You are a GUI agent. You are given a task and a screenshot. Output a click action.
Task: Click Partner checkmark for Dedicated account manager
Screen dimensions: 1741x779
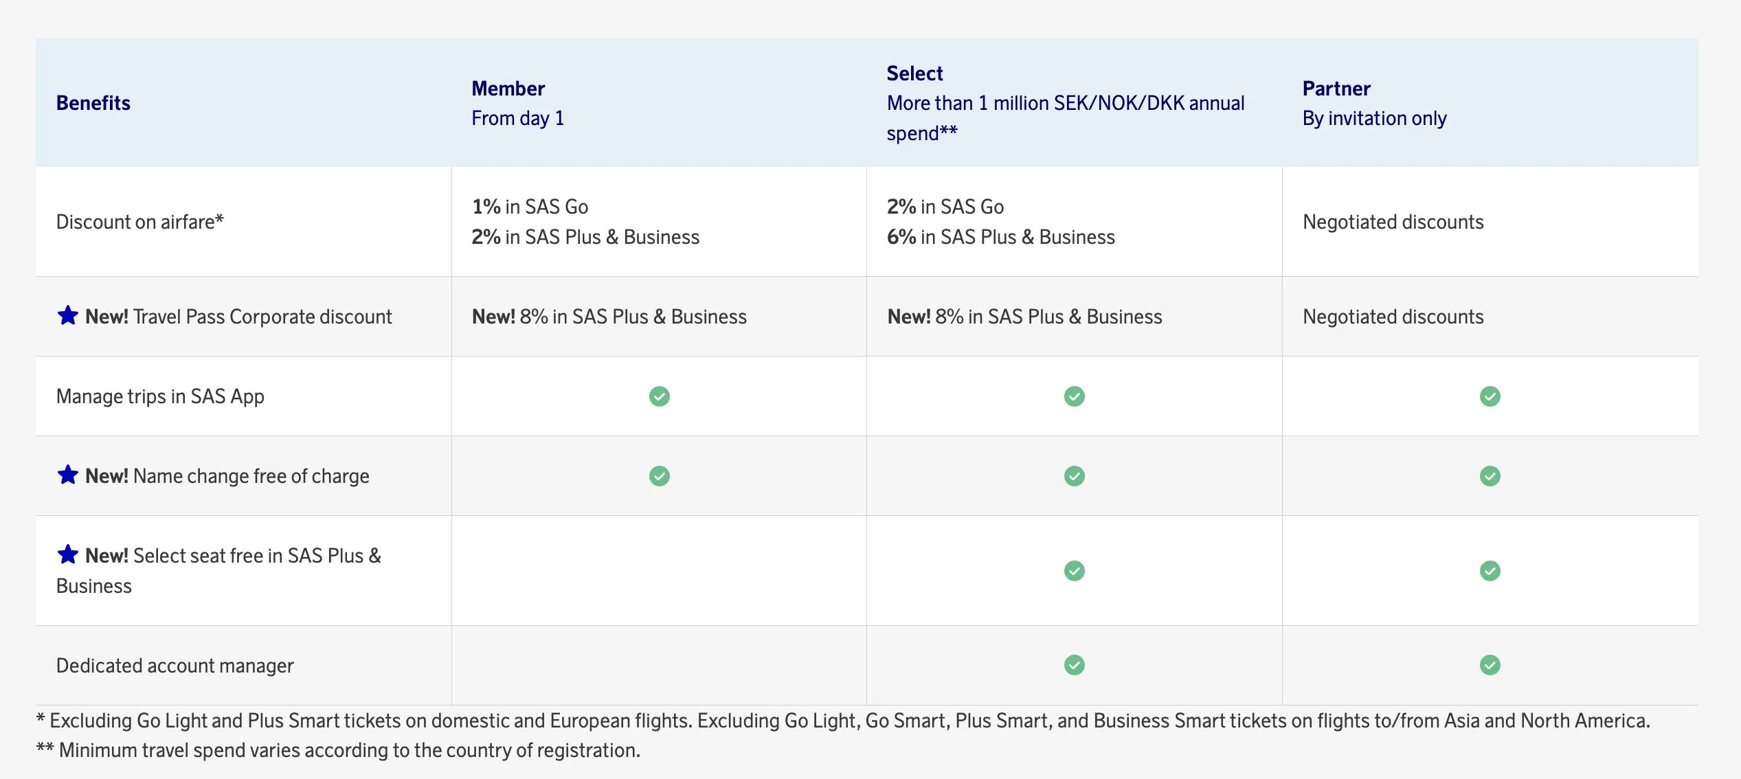[x=1490, y=665]
